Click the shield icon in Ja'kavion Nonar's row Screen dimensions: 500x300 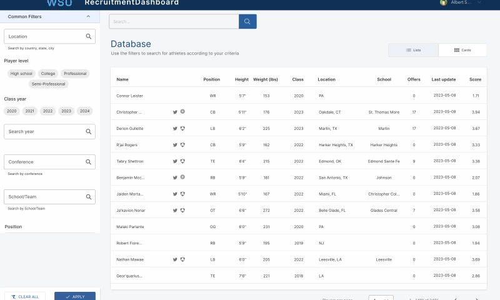[182, 210]
